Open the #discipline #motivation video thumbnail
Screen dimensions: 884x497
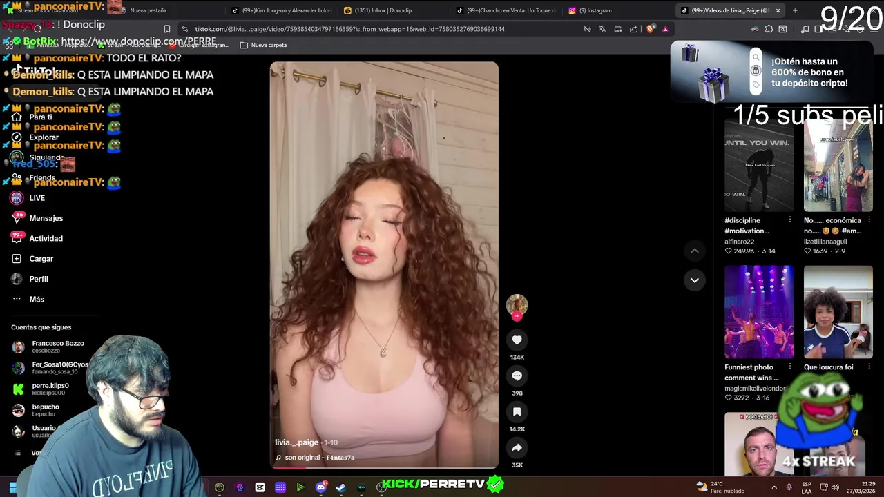point(759,165)
